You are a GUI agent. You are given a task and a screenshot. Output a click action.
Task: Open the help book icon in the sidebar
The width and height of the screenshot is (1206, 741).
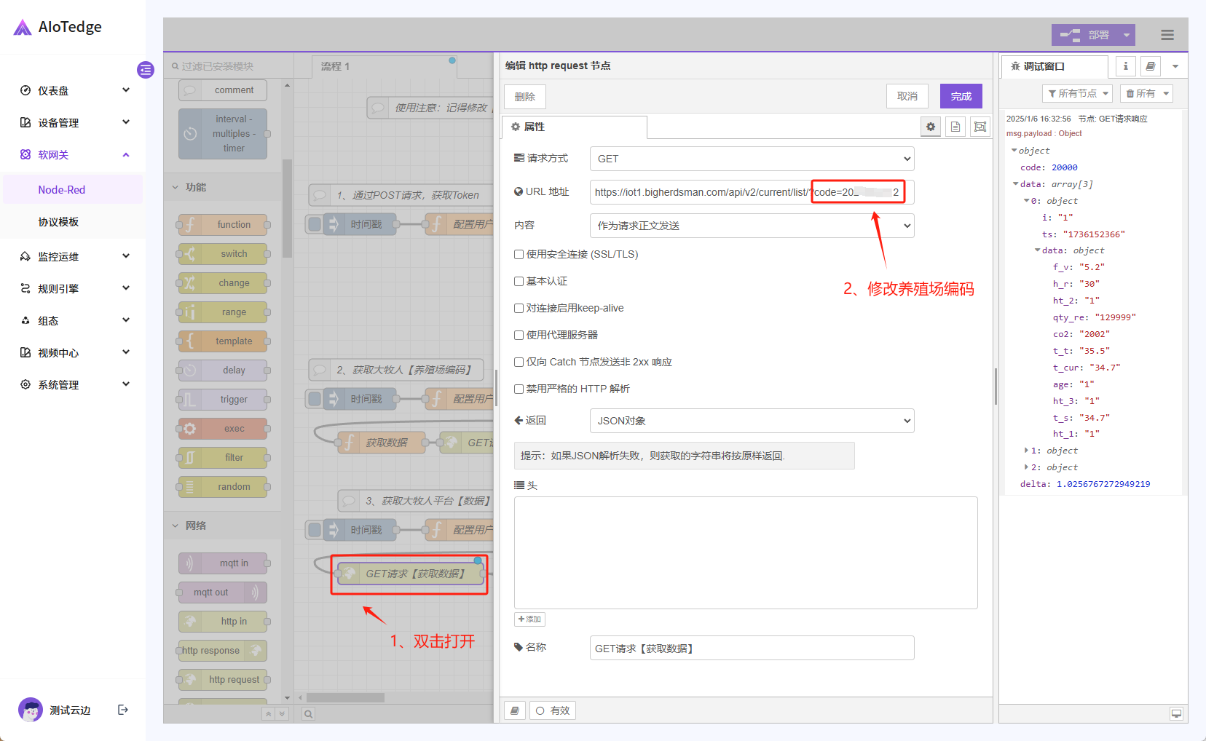click(x=1150, y=66)
